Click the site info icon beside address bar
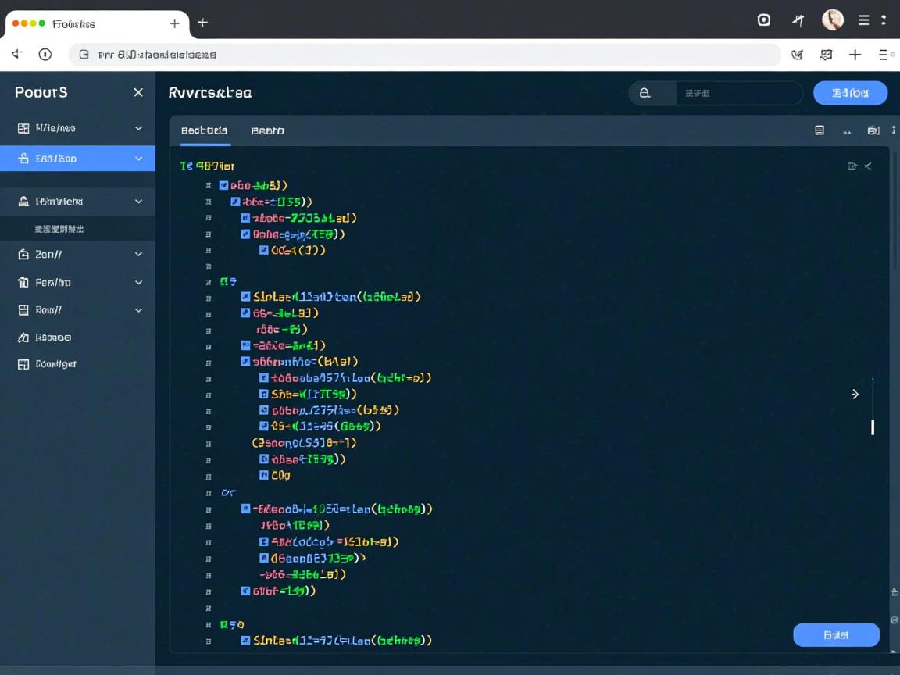Viewport: 900px width, 675px height. 45,54
